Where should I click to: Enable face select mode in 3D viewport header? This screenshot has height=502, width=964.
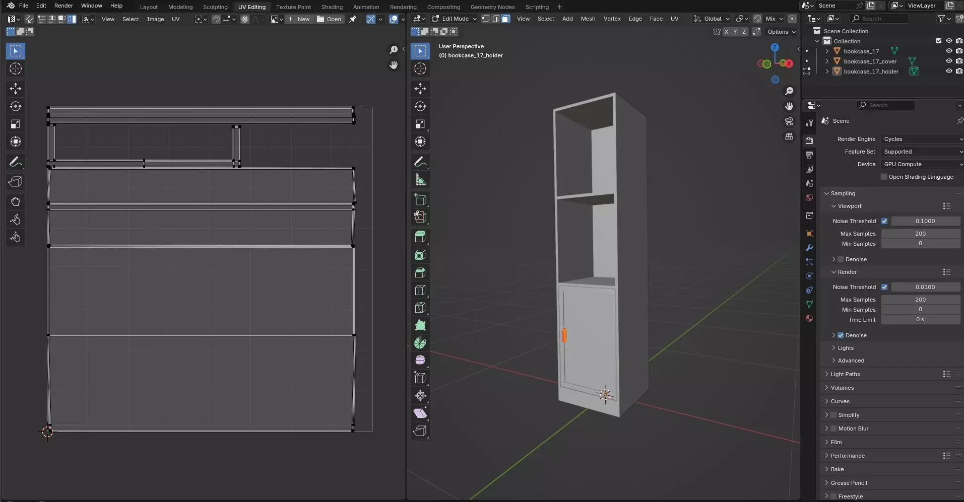click(506, 19)
